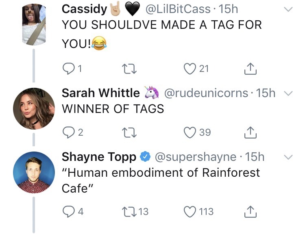
Task: Reply to Sarah Whittle's tweet
Action: pos(68,132)
